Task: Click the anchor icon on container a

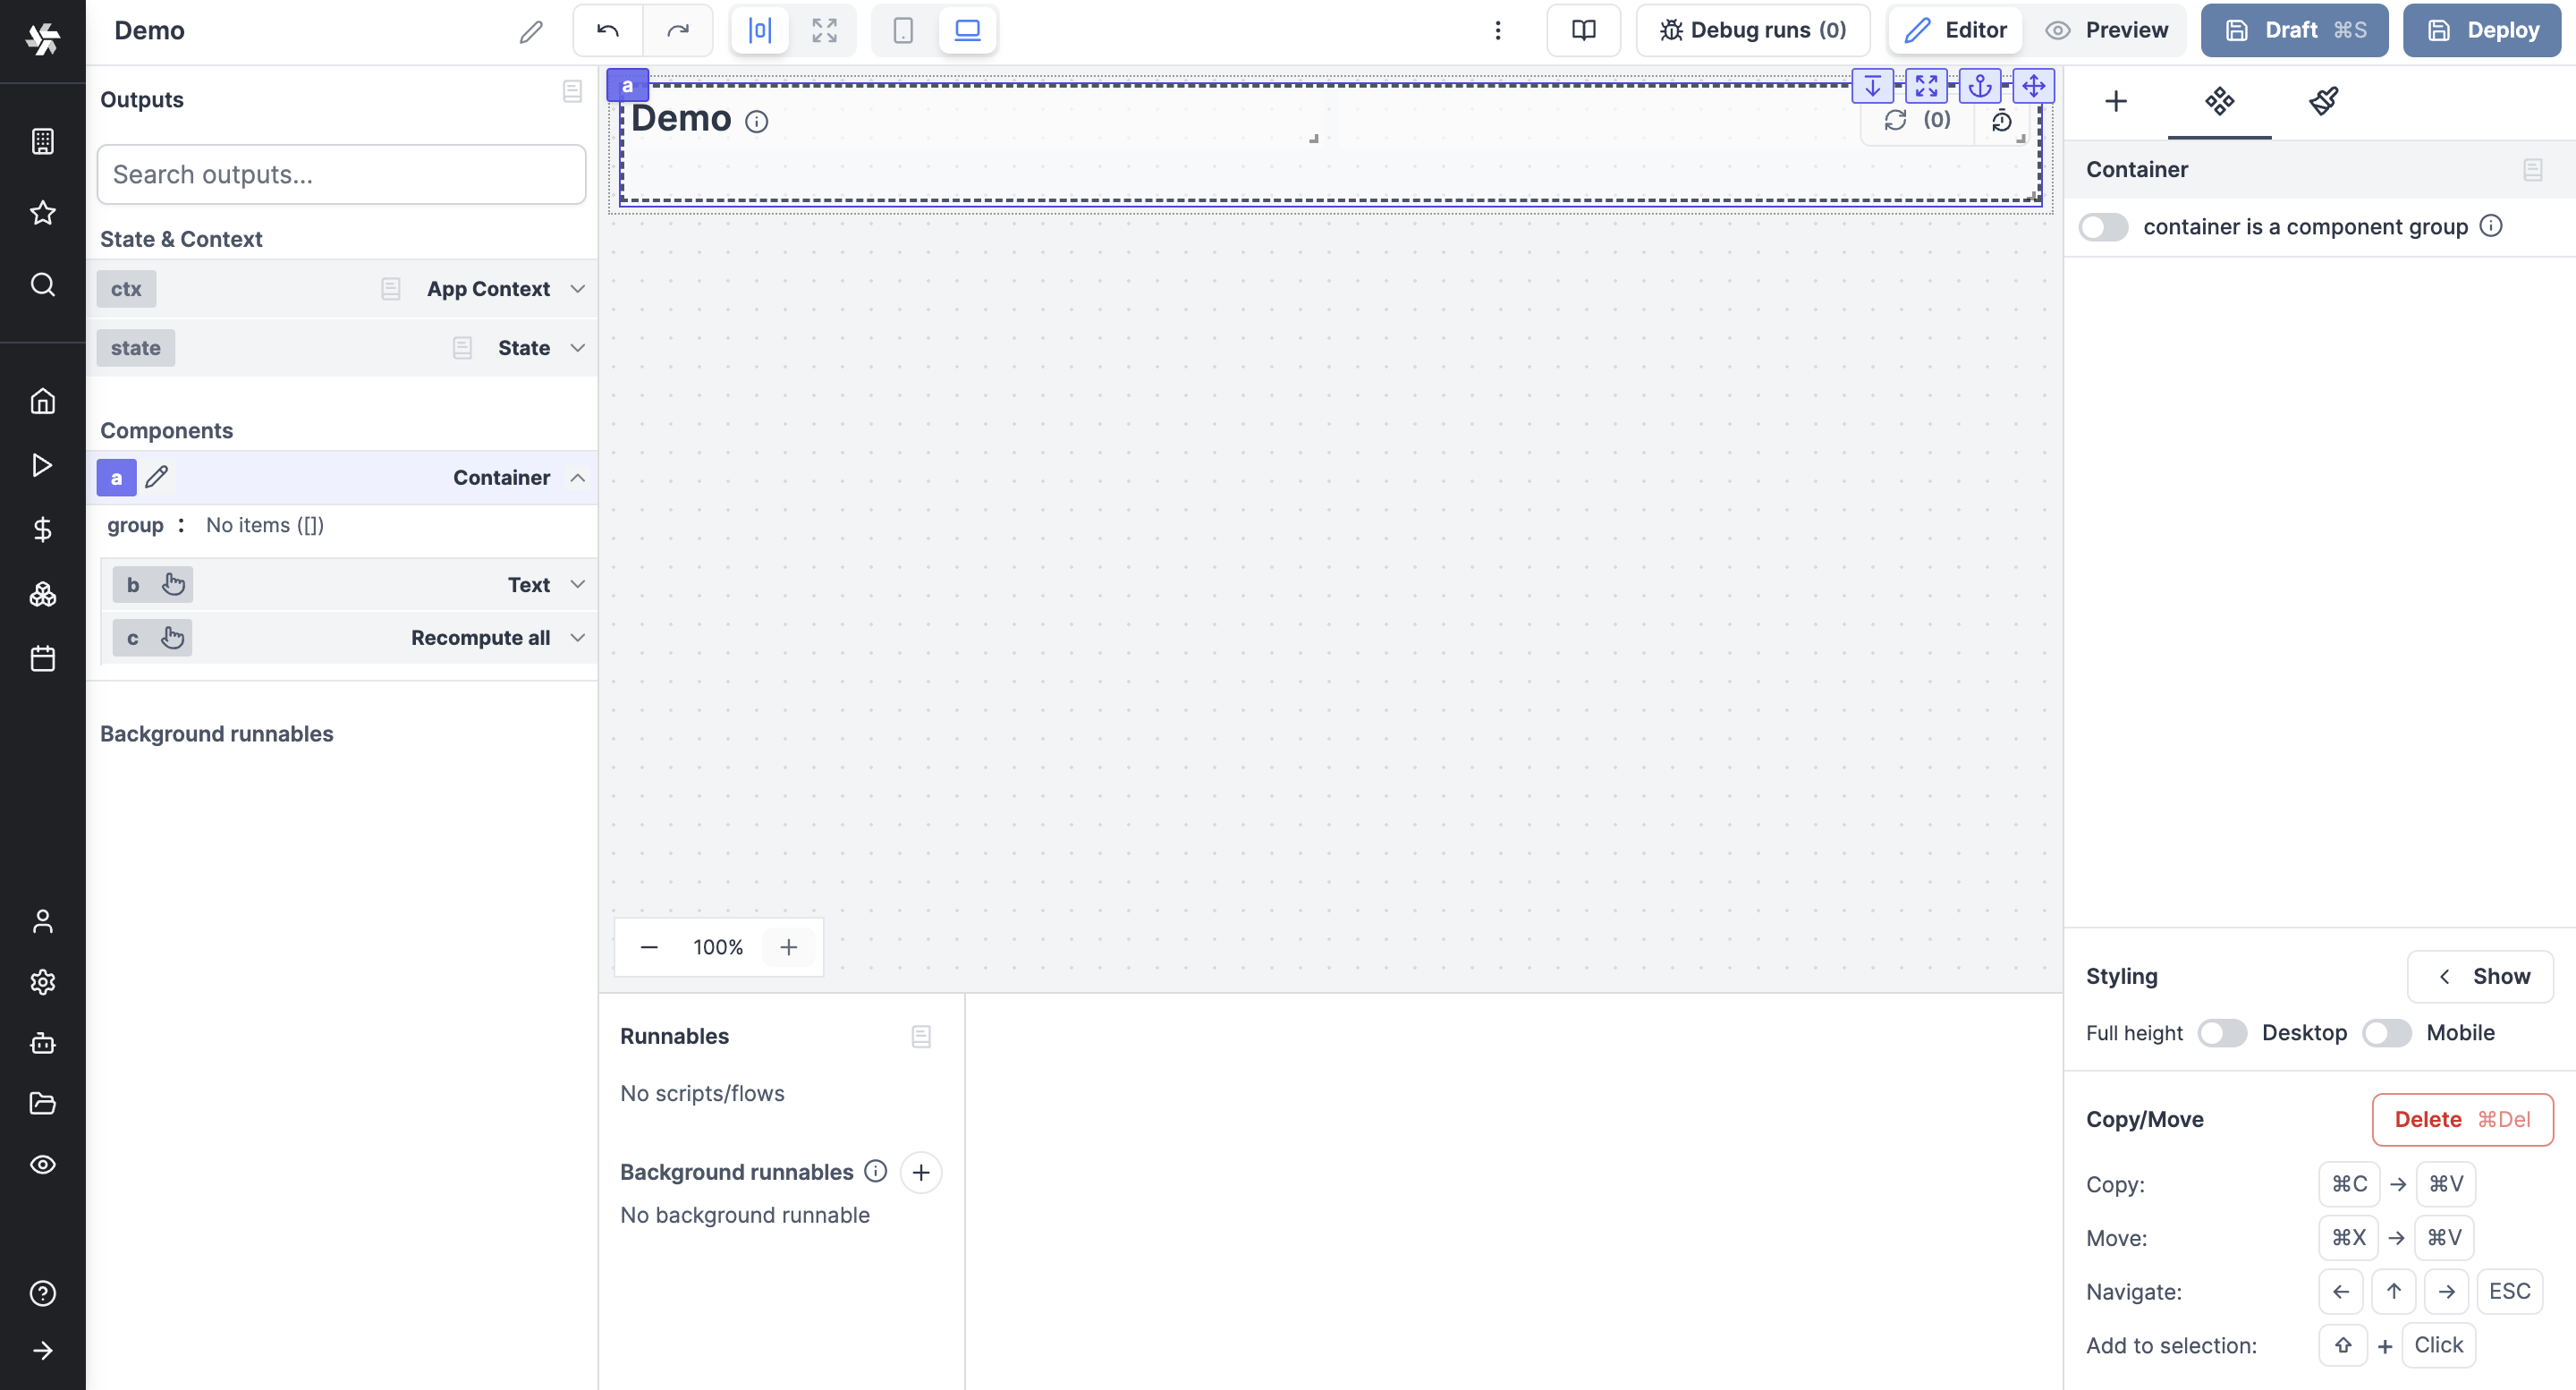Action: point(1979,87)
